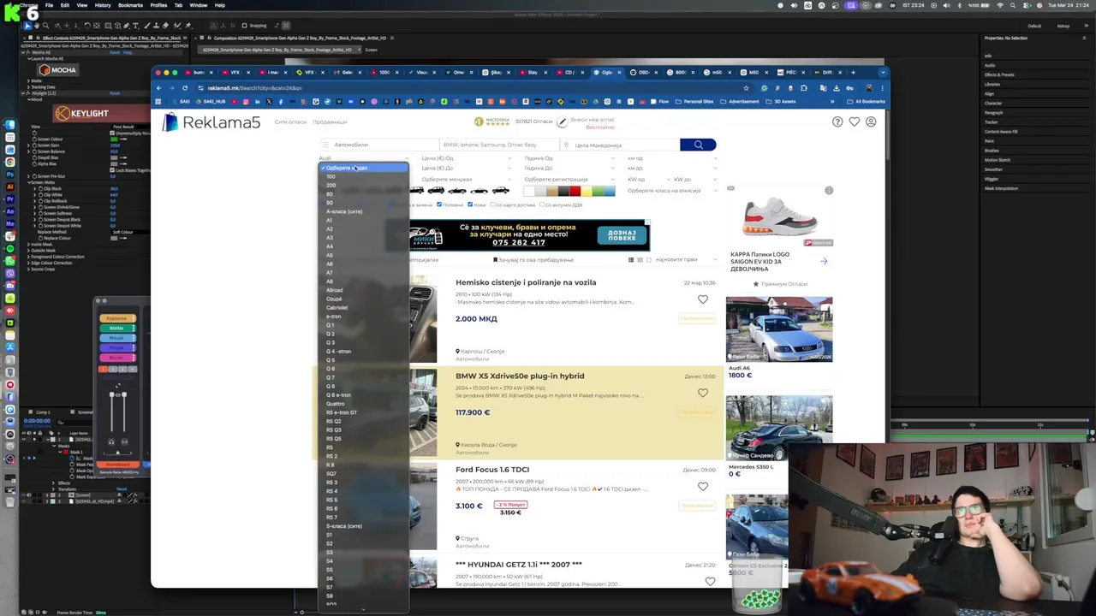Screen dimensions: 1096x616
Task: Open the user account icon in Reklama5
Action: (871, 121)
